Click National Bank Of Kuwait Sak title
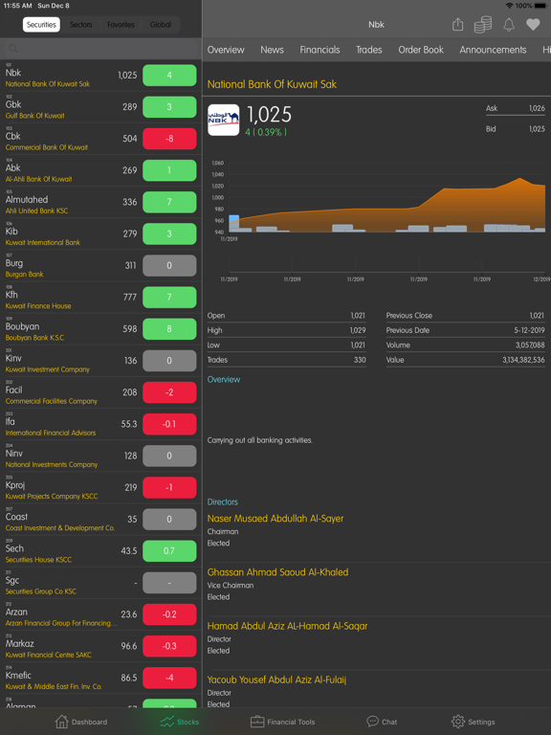This screenshot has height=735, width=551. tap(272, 84)
